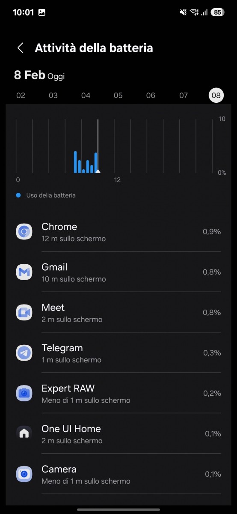Tap the tallest blue usage bar
237x514 pixels.
(x=75, y=162)
